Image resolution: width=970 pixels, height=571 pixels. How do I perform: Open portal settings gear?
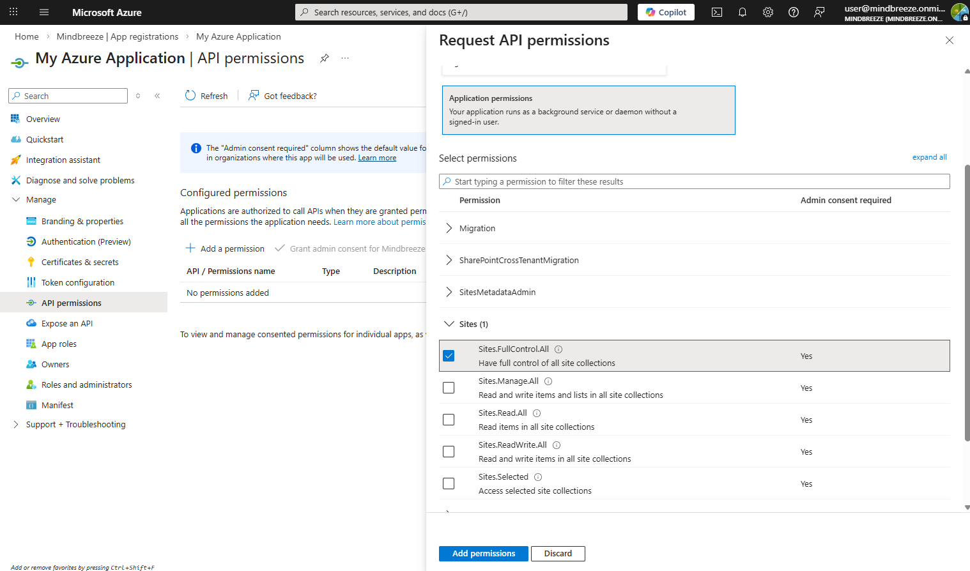point(768,12)
